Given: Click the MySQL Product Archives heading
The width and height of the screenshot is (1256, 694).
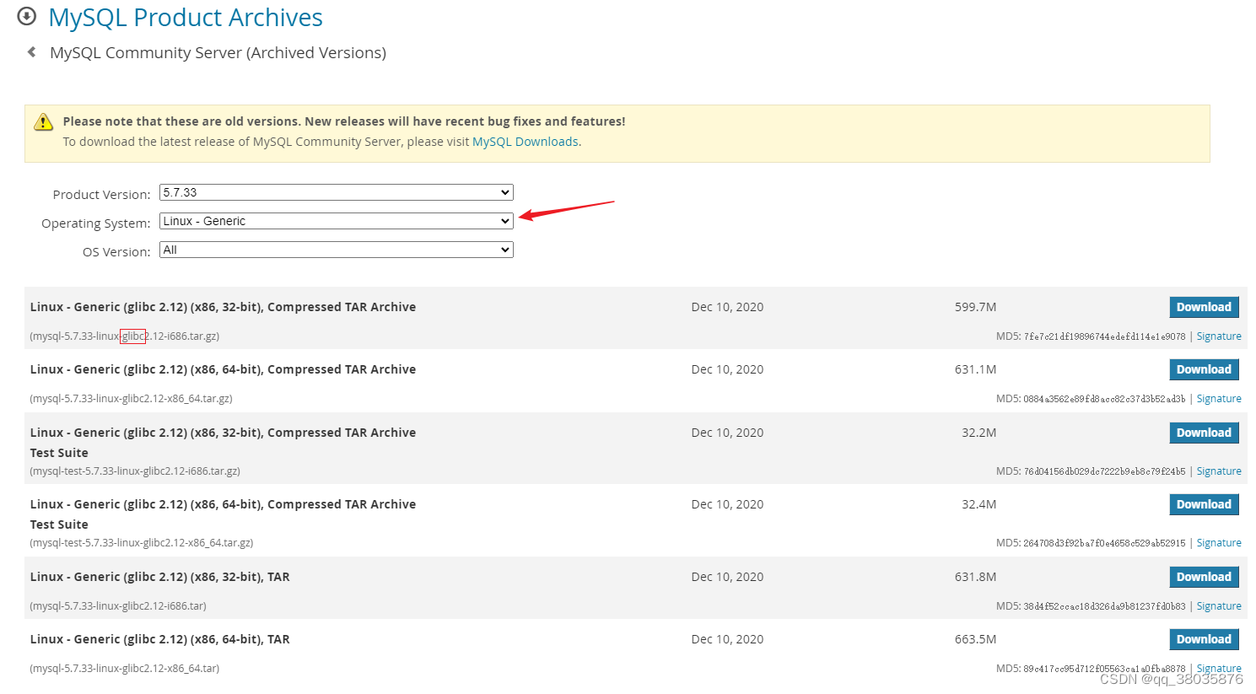Looking at the screenshot, I should 186,18.
